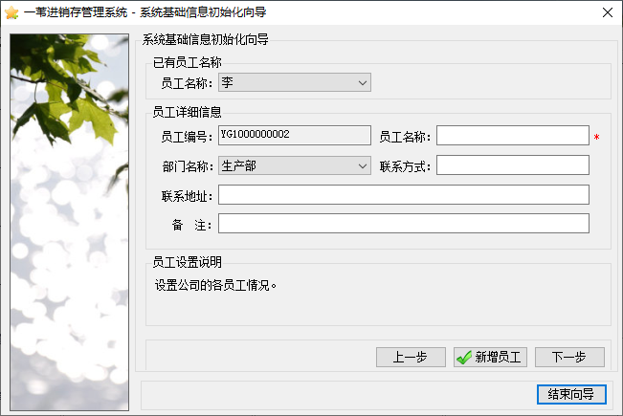Close the initialization wizard window
Viewport: 623px width, 416px height.
608,12
